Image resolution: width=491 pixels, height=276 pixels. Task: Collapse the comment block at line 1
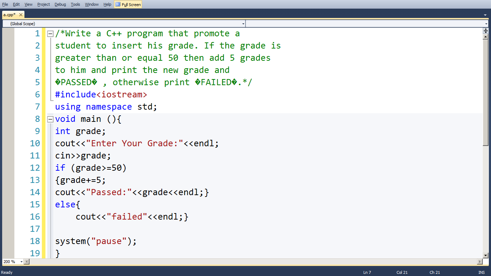[50, 33]
